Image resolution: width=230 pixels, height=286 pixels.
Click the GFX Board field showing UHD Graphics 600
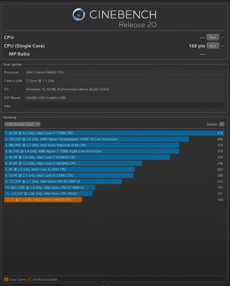pos(124,98)
